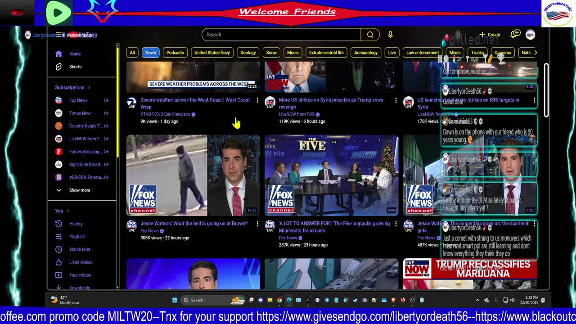Play the Jesse Watters Brown walking-man thumbnail
Screen dimensions: 576x324
point(193,175)
